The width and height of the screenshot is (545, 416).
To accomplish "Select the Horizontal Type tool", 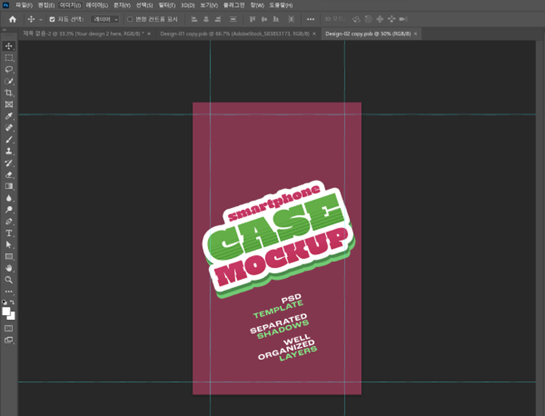I will [x=9, y=233].
